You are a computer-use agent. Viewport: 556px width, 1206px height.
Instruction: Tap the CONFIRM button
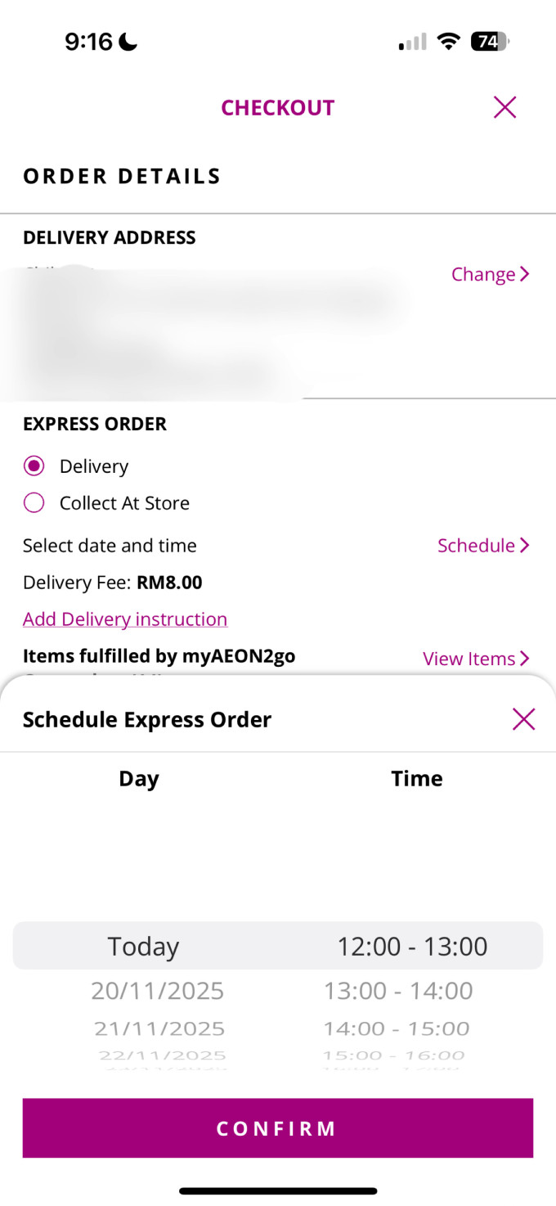[x=278, y=1128]
